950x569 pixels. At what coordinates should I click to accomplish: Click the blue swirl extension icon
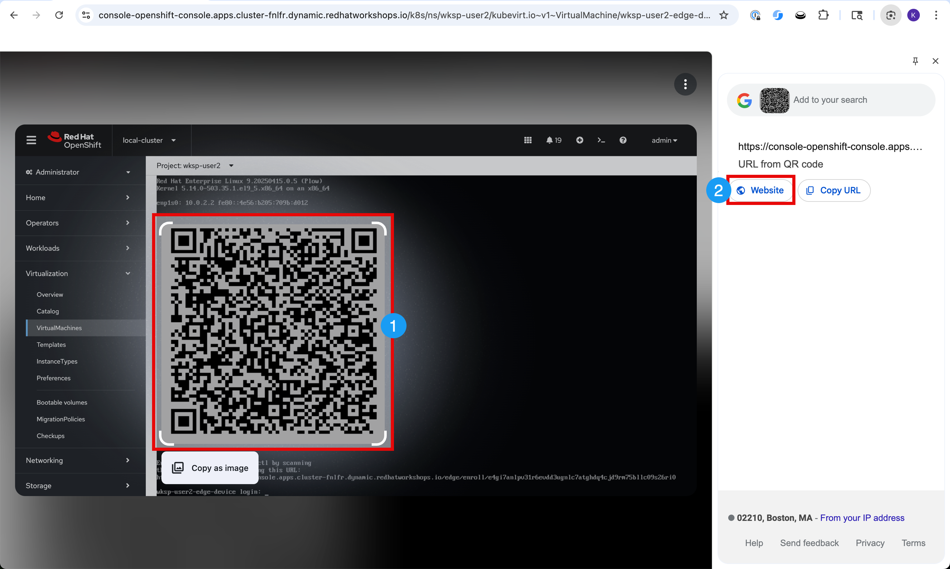pos(778,15)
